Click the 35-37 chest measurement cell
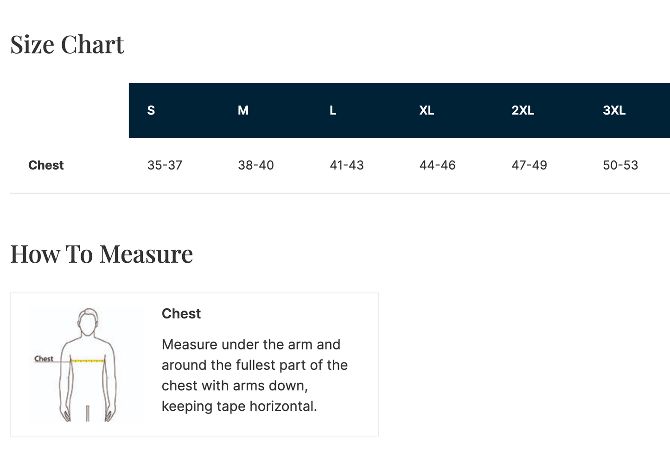 click(x=165, y=165)
